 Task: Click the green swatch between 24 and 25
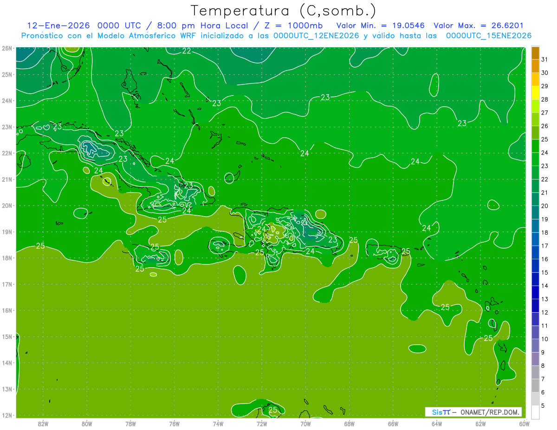[535, 146]
